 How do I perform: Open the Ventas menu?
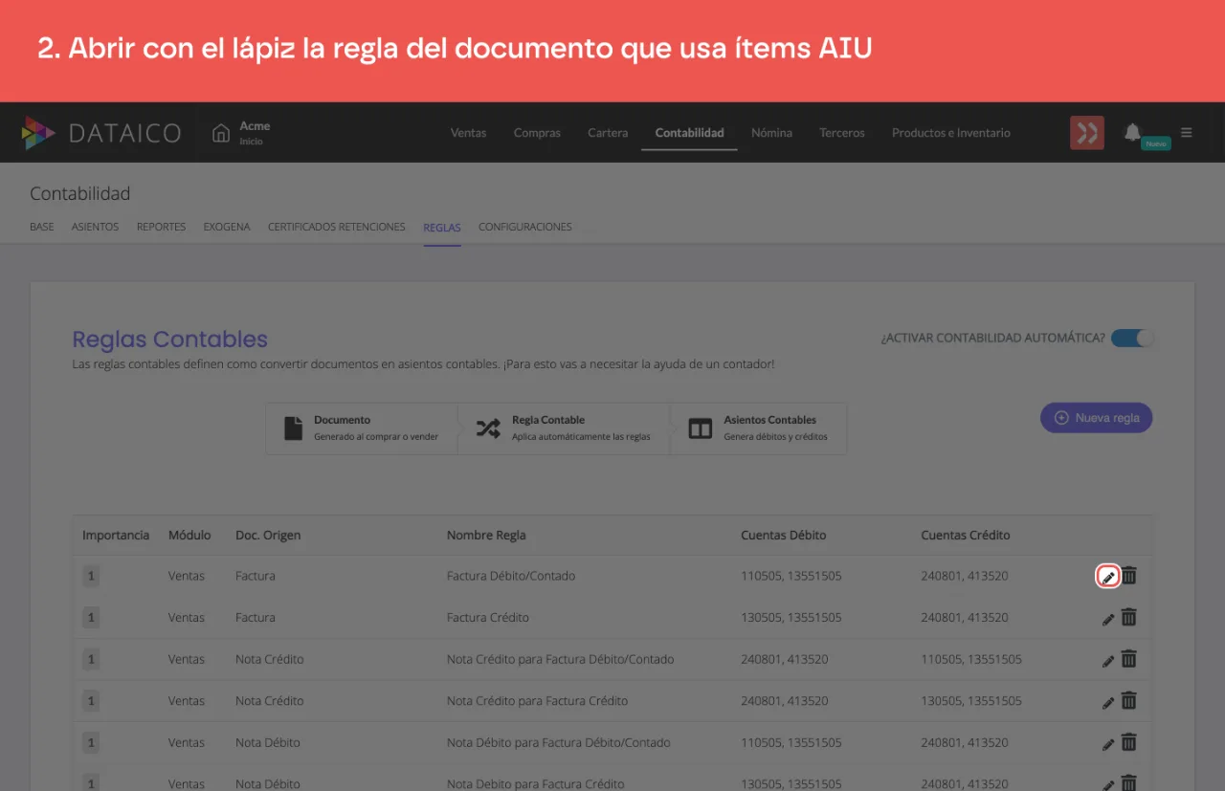click(x=469, y=133)
